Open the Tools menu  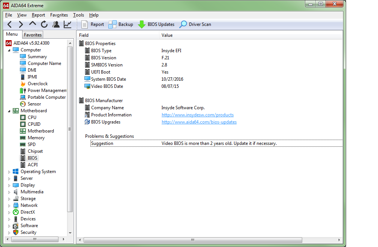pyautogui.click(x=79, y=15)
